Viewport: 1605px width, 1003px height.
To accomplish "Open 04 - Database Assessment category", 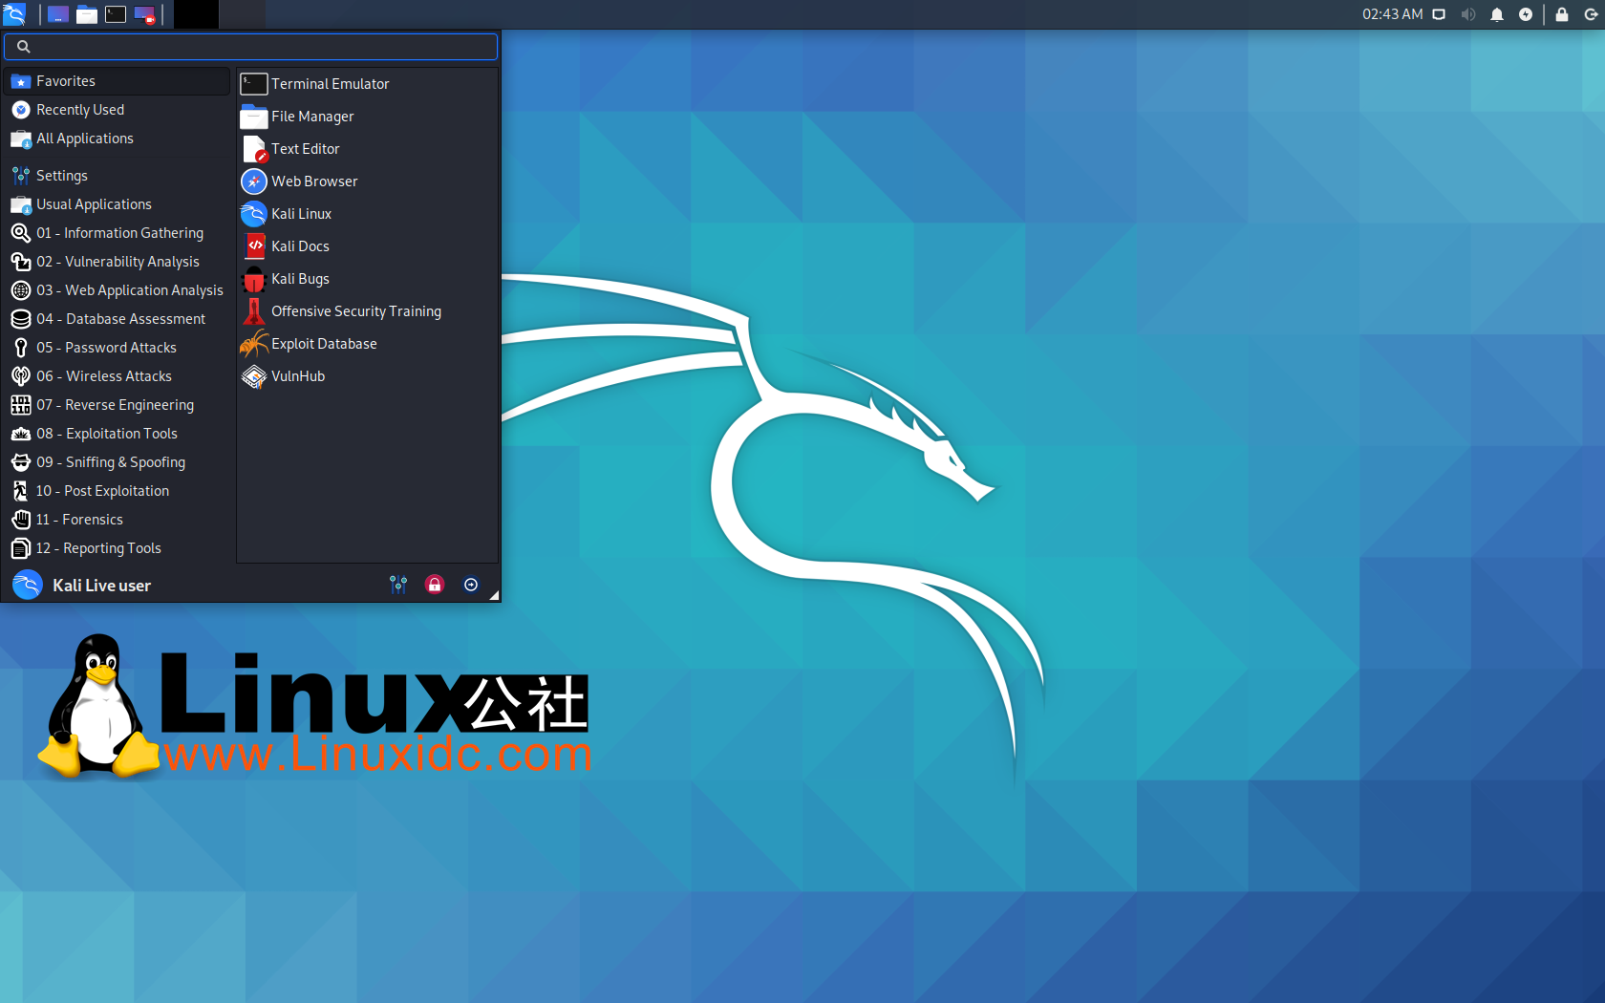I will tap(118, 319).
